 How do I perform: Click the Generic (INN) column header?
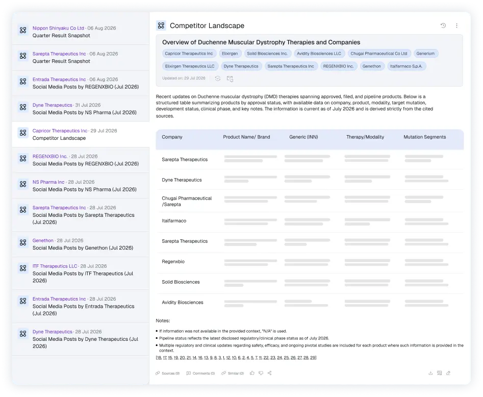click(303, 137)
